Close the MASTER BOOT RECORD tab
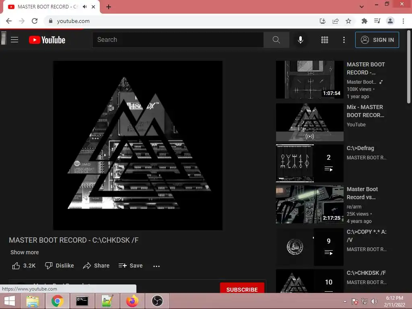 point(93,7)
